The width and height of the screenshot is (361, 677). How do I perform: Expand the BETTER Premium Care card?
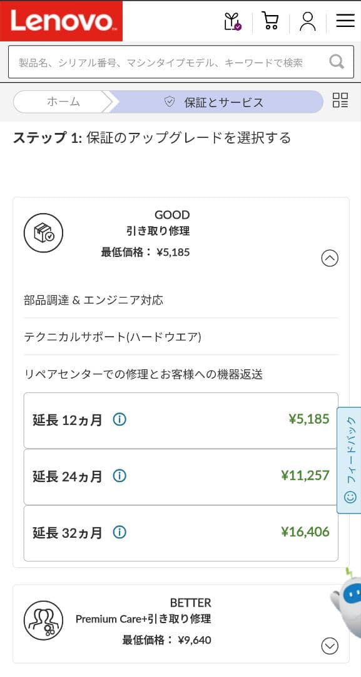click(x=330, y=646)
